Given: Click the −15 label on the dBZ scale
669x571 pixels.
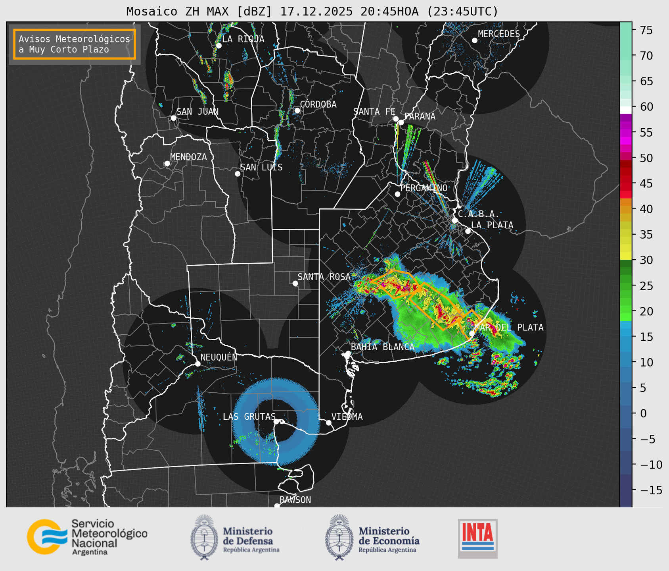Looking at the screenshot, I should [651, 490].
